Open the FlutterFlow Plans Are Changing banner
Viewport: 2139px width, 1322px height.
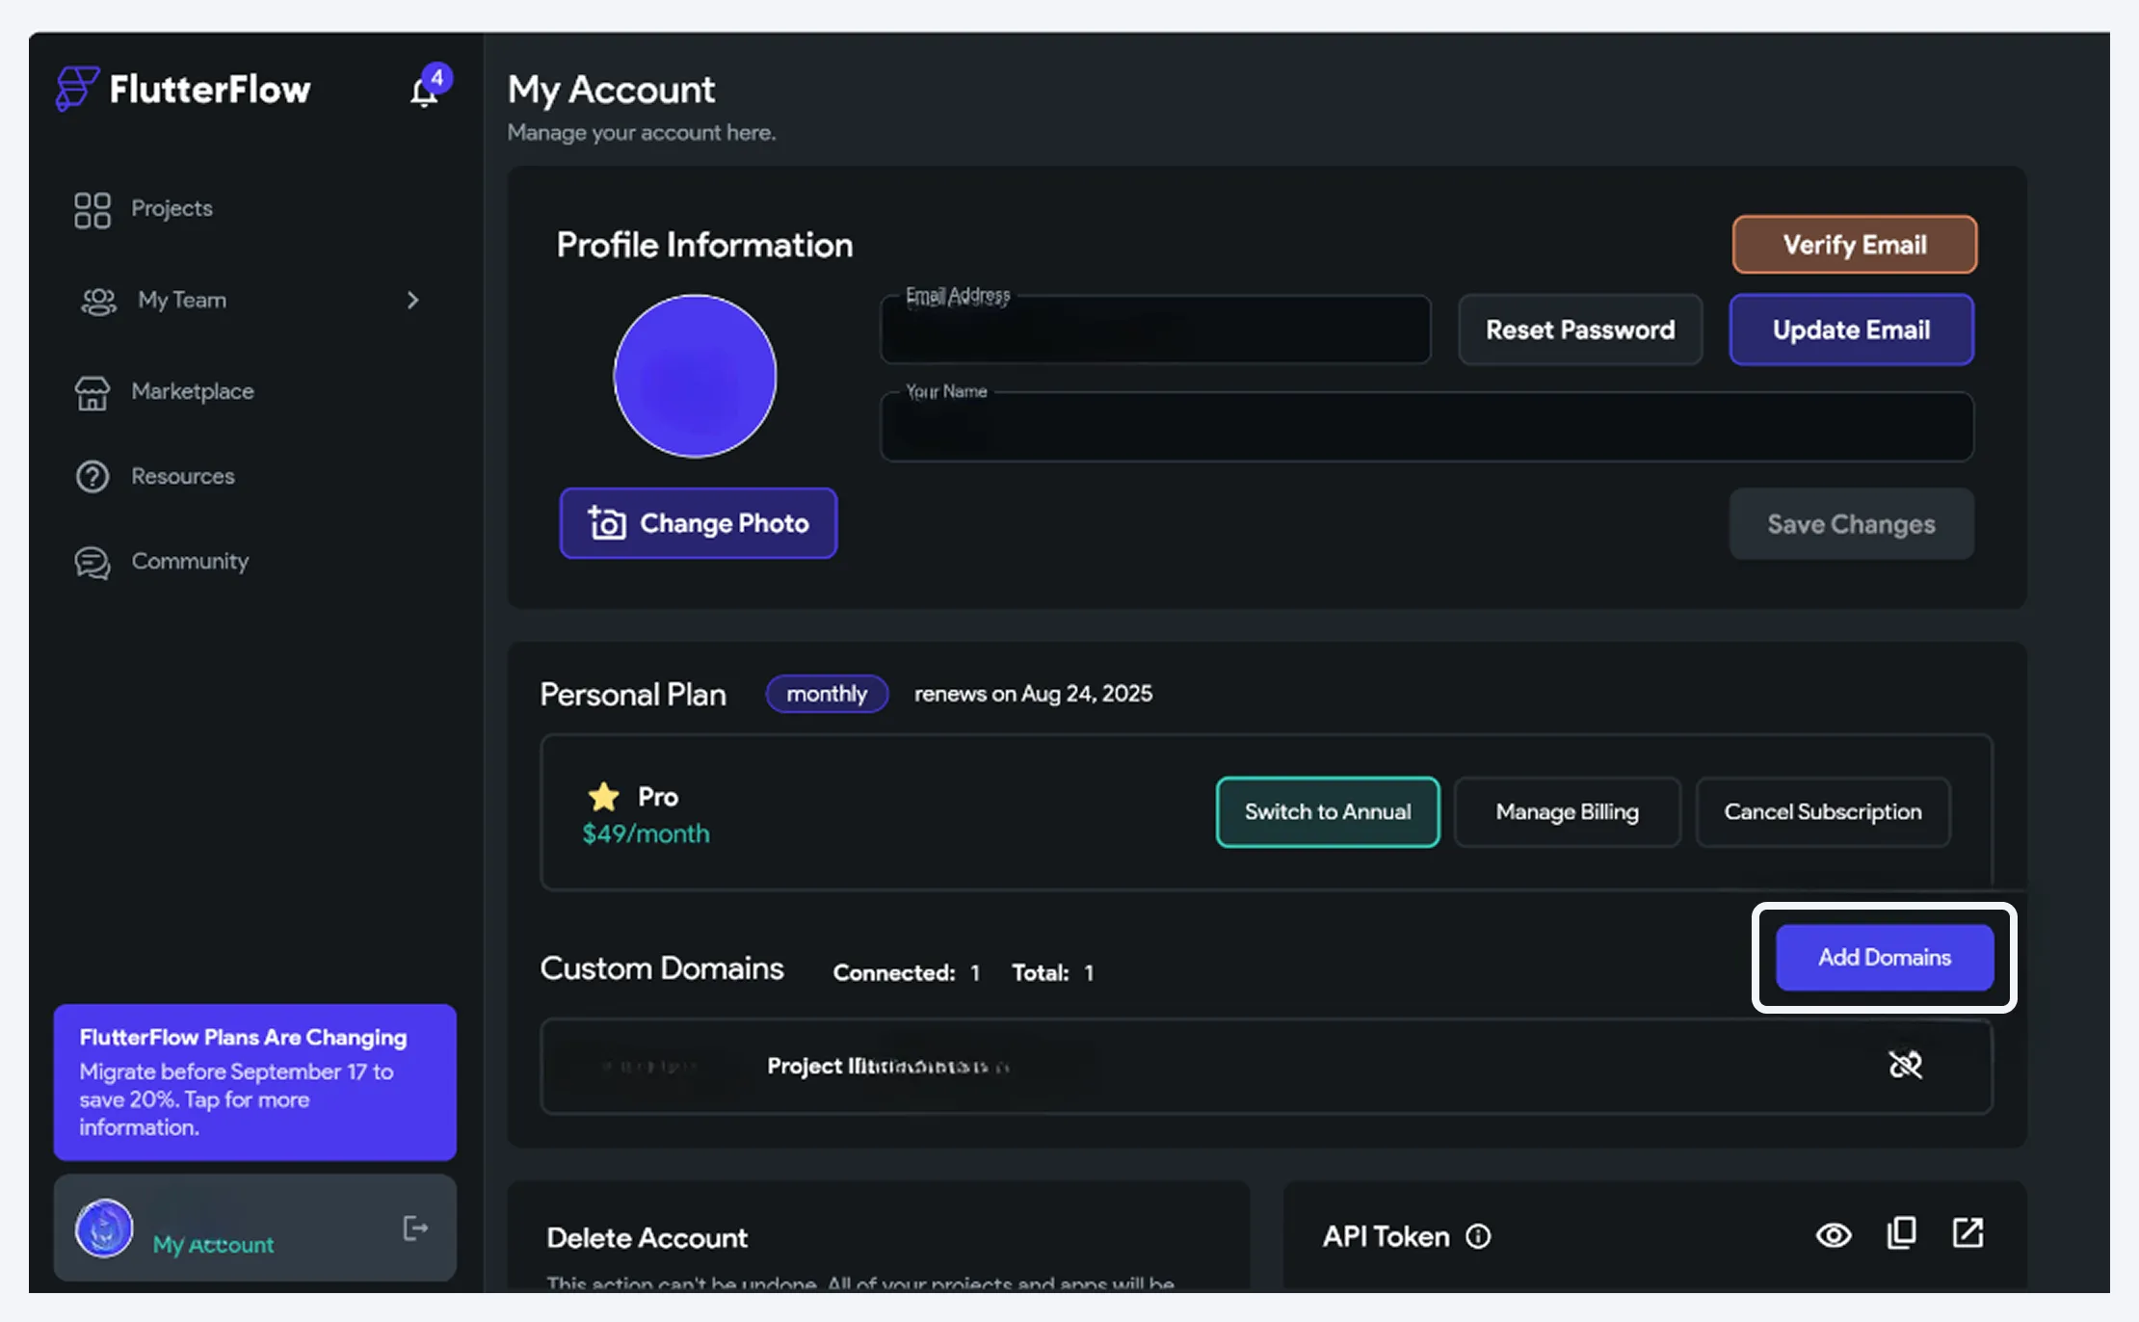pos(255,1082)
